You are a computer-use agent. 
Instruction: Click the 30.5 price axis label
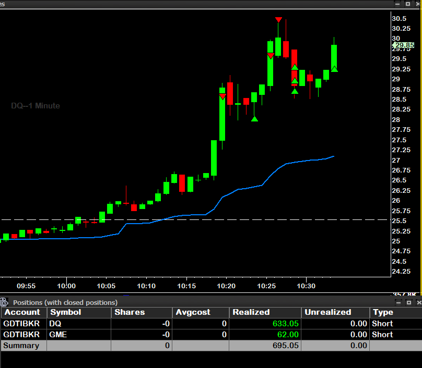coord(399,19)
